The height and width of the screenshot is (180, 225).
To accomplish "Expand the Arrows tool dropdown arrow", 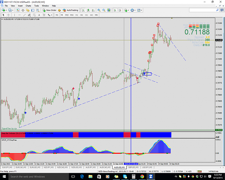I will (51, 15).
